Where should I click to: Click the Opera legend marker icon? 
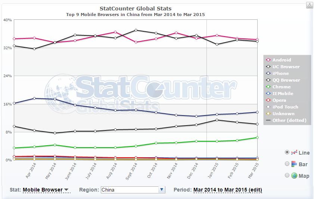[268, 100]
